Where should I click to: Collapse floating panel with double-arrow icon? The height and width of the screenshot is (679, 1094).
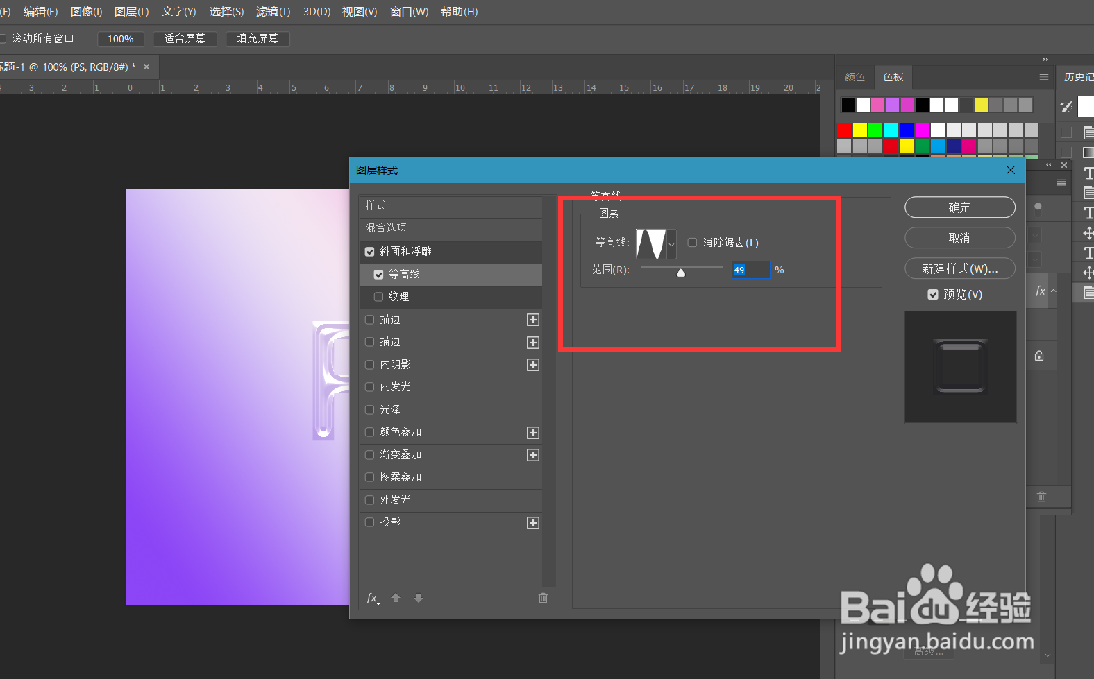click(x=1049, y=165)
